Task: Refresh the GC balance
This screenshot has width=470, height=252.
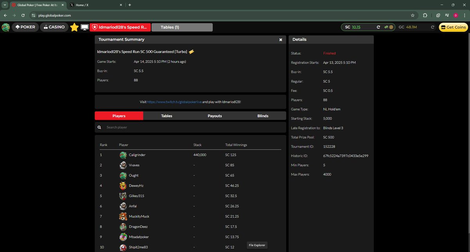Action: (x=432, y=27)
